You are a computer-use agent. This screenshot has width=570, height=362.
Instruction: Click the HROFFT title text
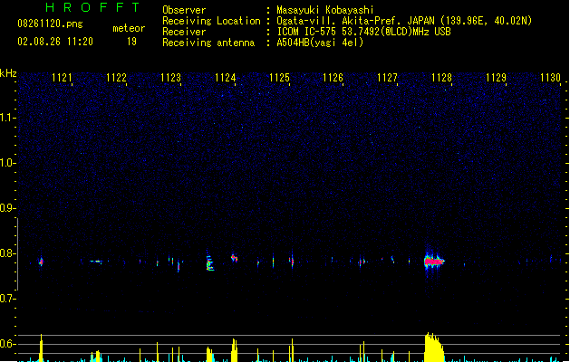click(93, 7)
